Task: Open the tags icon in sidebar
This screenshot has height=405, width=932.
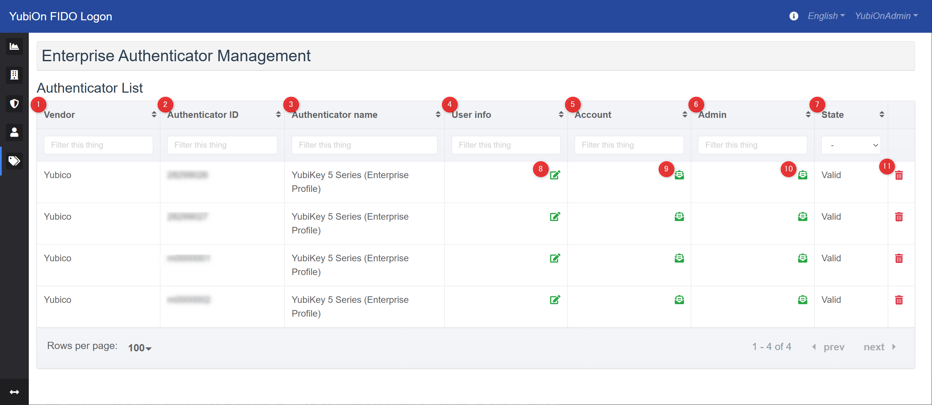Action: coord(14,161)
